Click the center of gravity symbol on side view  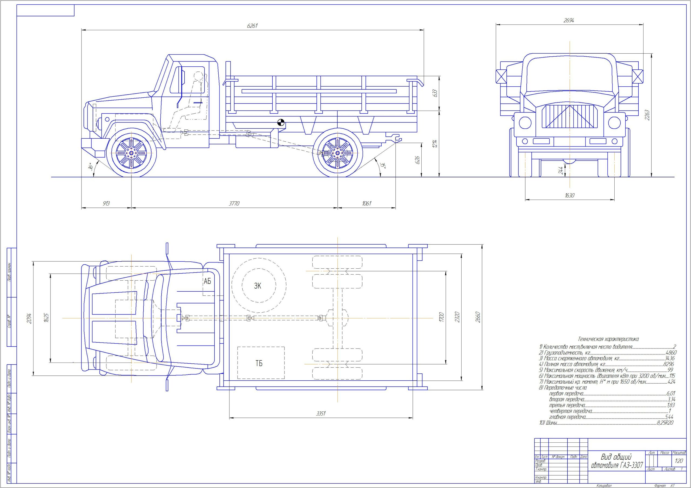pyautogui.click(x=280, y=122)
